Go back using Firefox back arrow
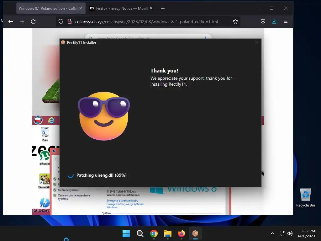The height and width of the screenshot is (241, 321). coord(11,22)
